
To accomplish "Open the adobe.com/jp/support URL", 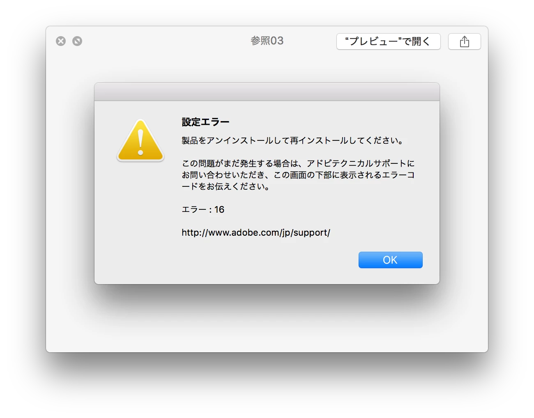I will pos(256,232).
